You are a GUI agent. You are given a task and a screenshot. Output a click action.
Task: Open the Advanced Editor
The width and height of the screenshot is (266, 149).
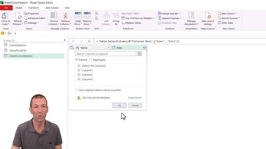(35, 18)
